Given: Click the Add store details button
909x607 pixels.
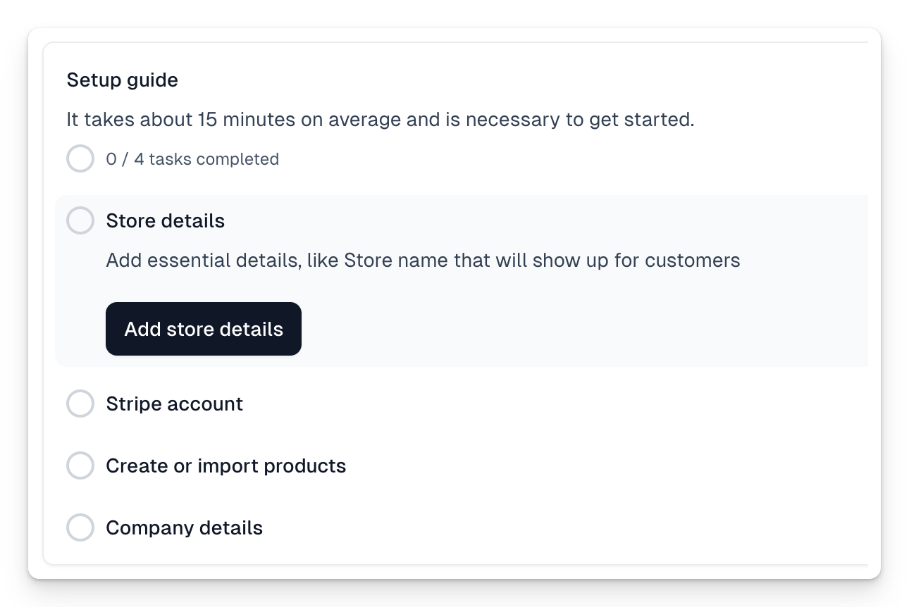Looking at the screenshot, I should 204,329.
